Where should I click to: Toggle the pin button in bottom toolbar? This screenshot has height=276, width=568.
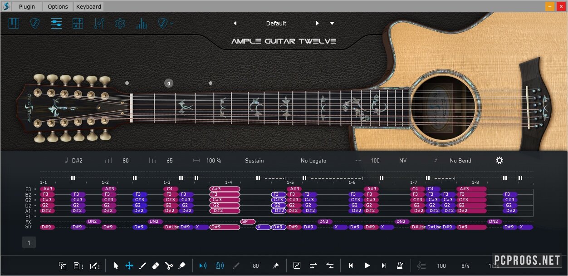coord(275,266)
